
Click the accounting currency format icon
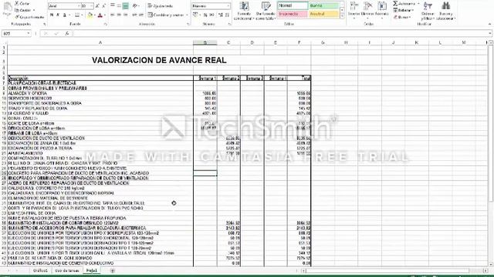click(195, 15)
